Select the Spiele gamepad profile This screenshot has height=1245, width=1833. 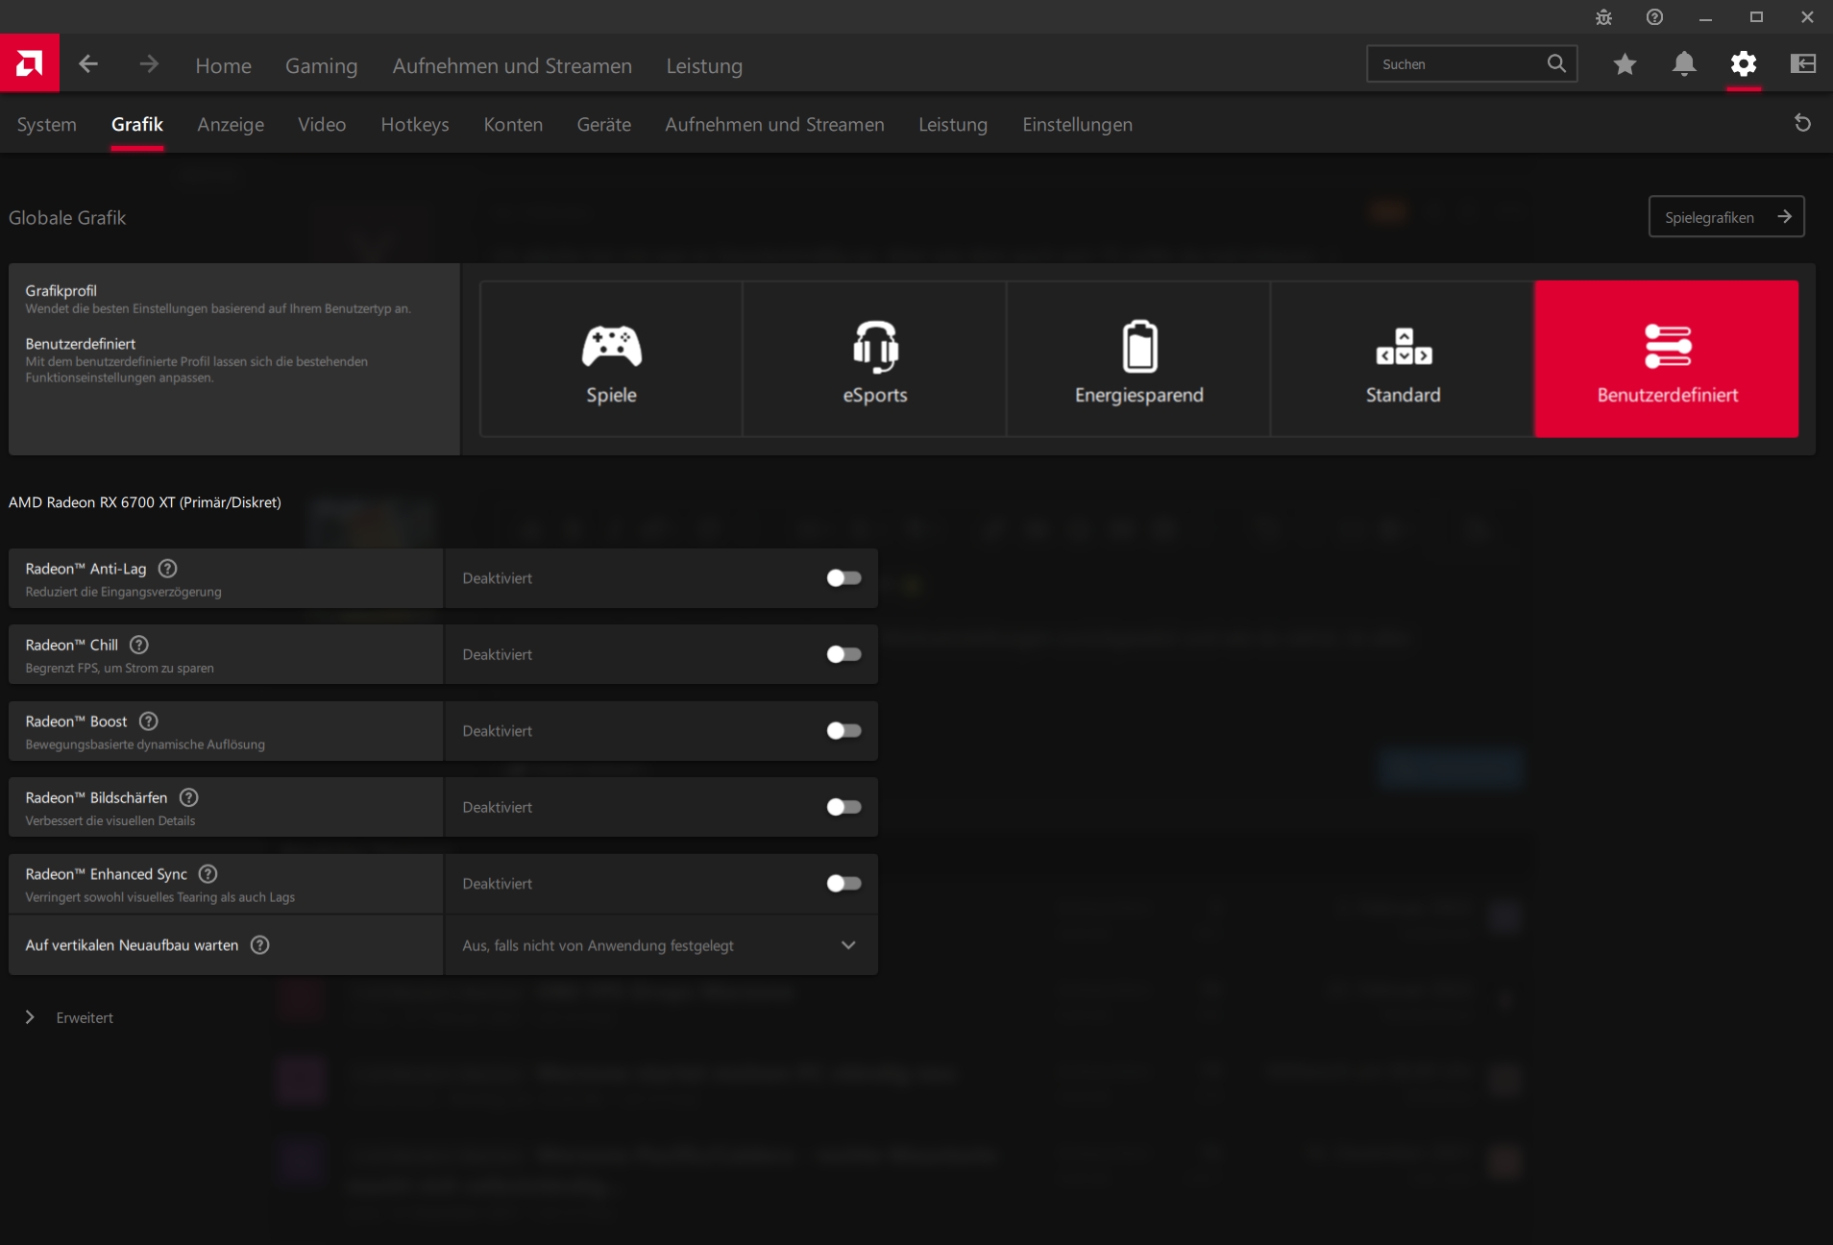coord(611,359)
